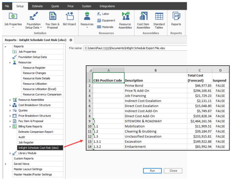Open the Integrations ribbon tab

point(107,6)
